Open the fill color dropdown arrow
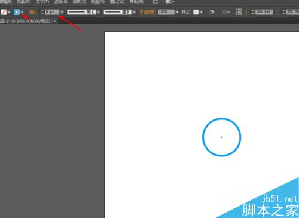Screen dimensions: 299x218 pyautogui.click(x=9, y=12)
